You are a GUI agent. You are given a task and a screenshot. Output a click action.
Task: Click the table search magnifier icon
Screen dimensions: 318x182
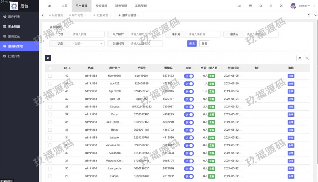(307, 58)
